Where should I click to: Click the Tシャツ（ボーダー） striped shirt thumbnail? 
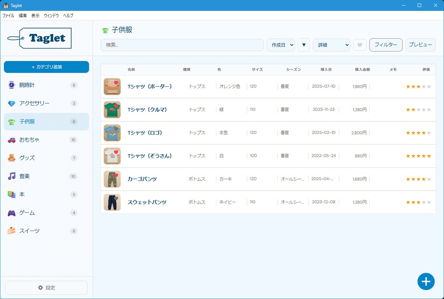[x=112, y=87]
